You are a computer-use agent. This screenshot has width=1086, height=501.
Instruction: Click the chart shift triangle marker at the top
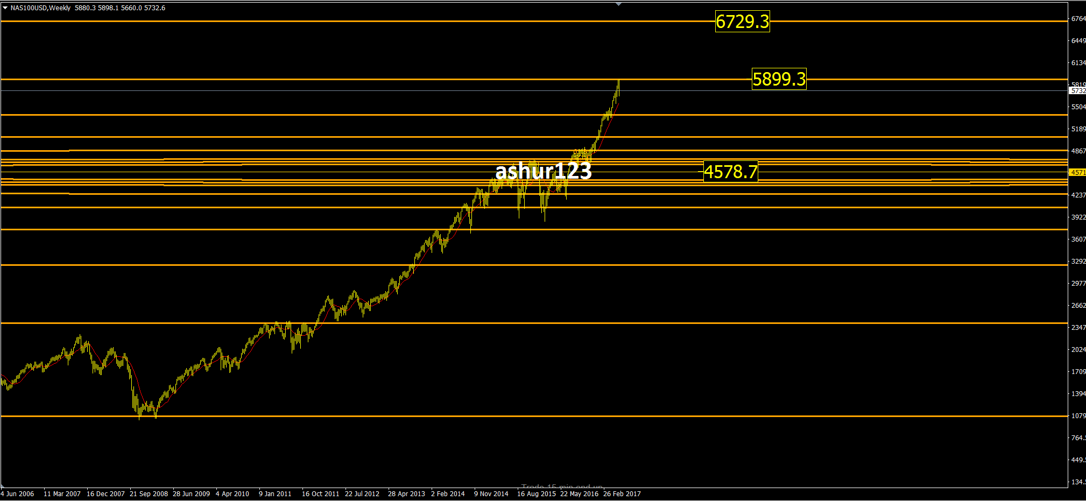click(618, 4)
